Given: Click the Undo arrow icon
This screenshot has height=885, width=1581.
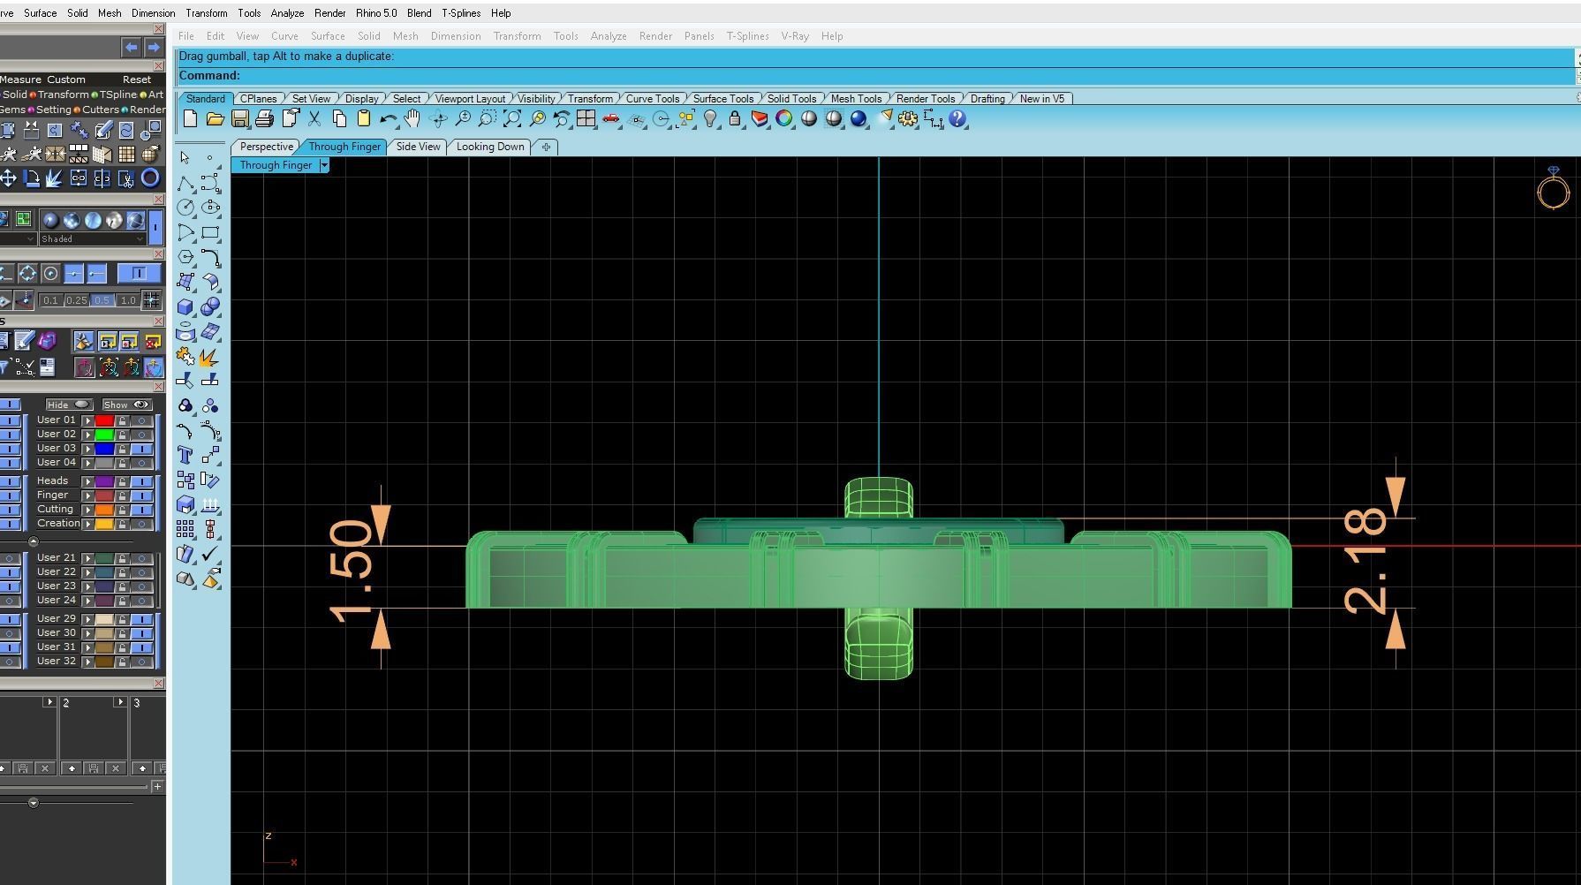Looking at the screenshot, I should (388, 119).
